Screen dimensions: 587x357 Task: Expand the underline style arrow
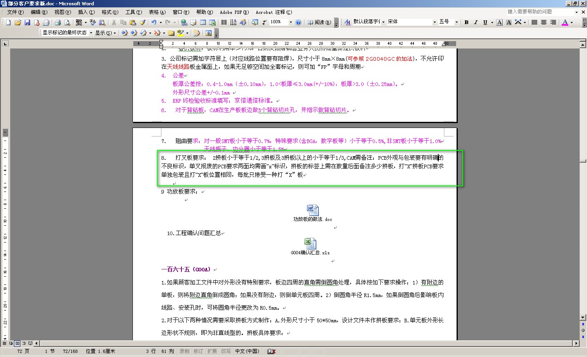click(492, 22)
